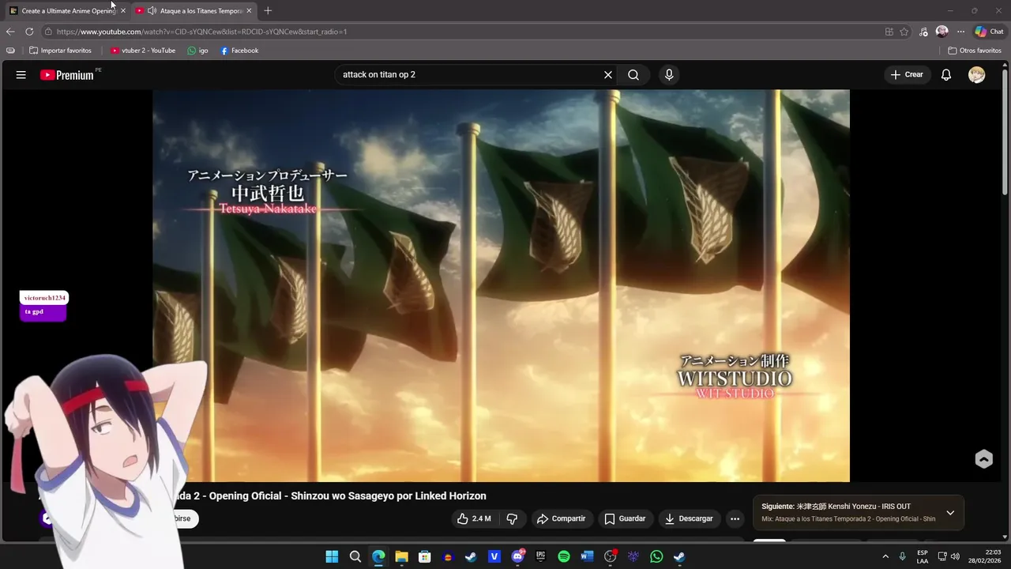Open Windows taskbar search

point(355,556)
